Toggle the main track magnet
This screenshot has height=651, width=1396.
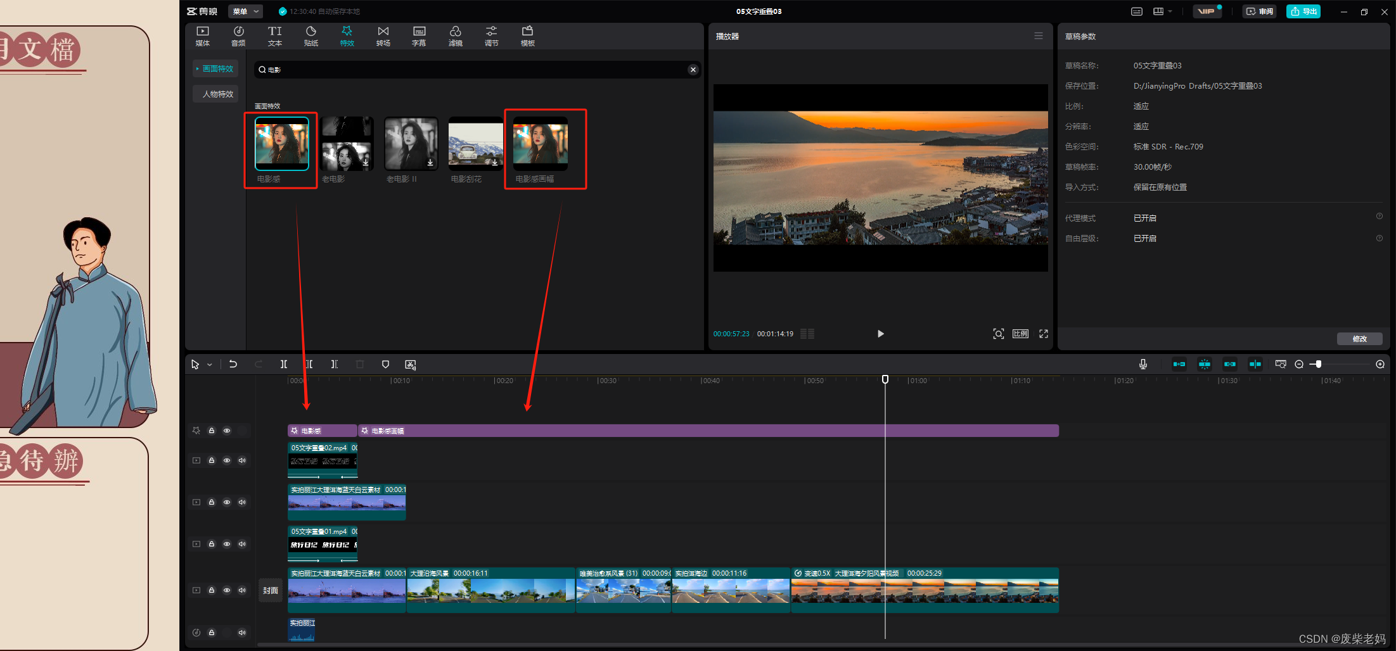pyautogui.click(x=1179, y=364)
